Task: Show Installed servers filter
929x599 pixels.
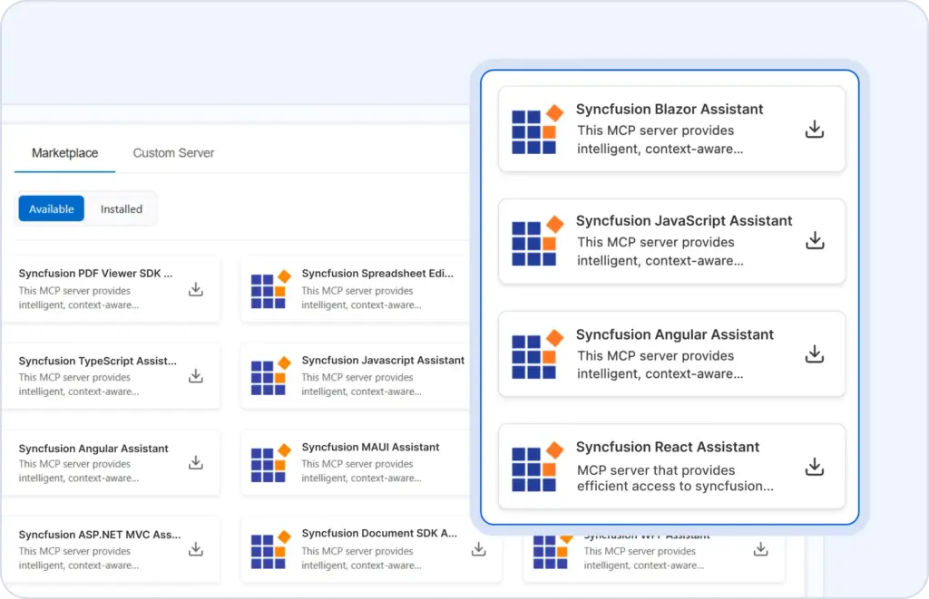Action: 122,209
